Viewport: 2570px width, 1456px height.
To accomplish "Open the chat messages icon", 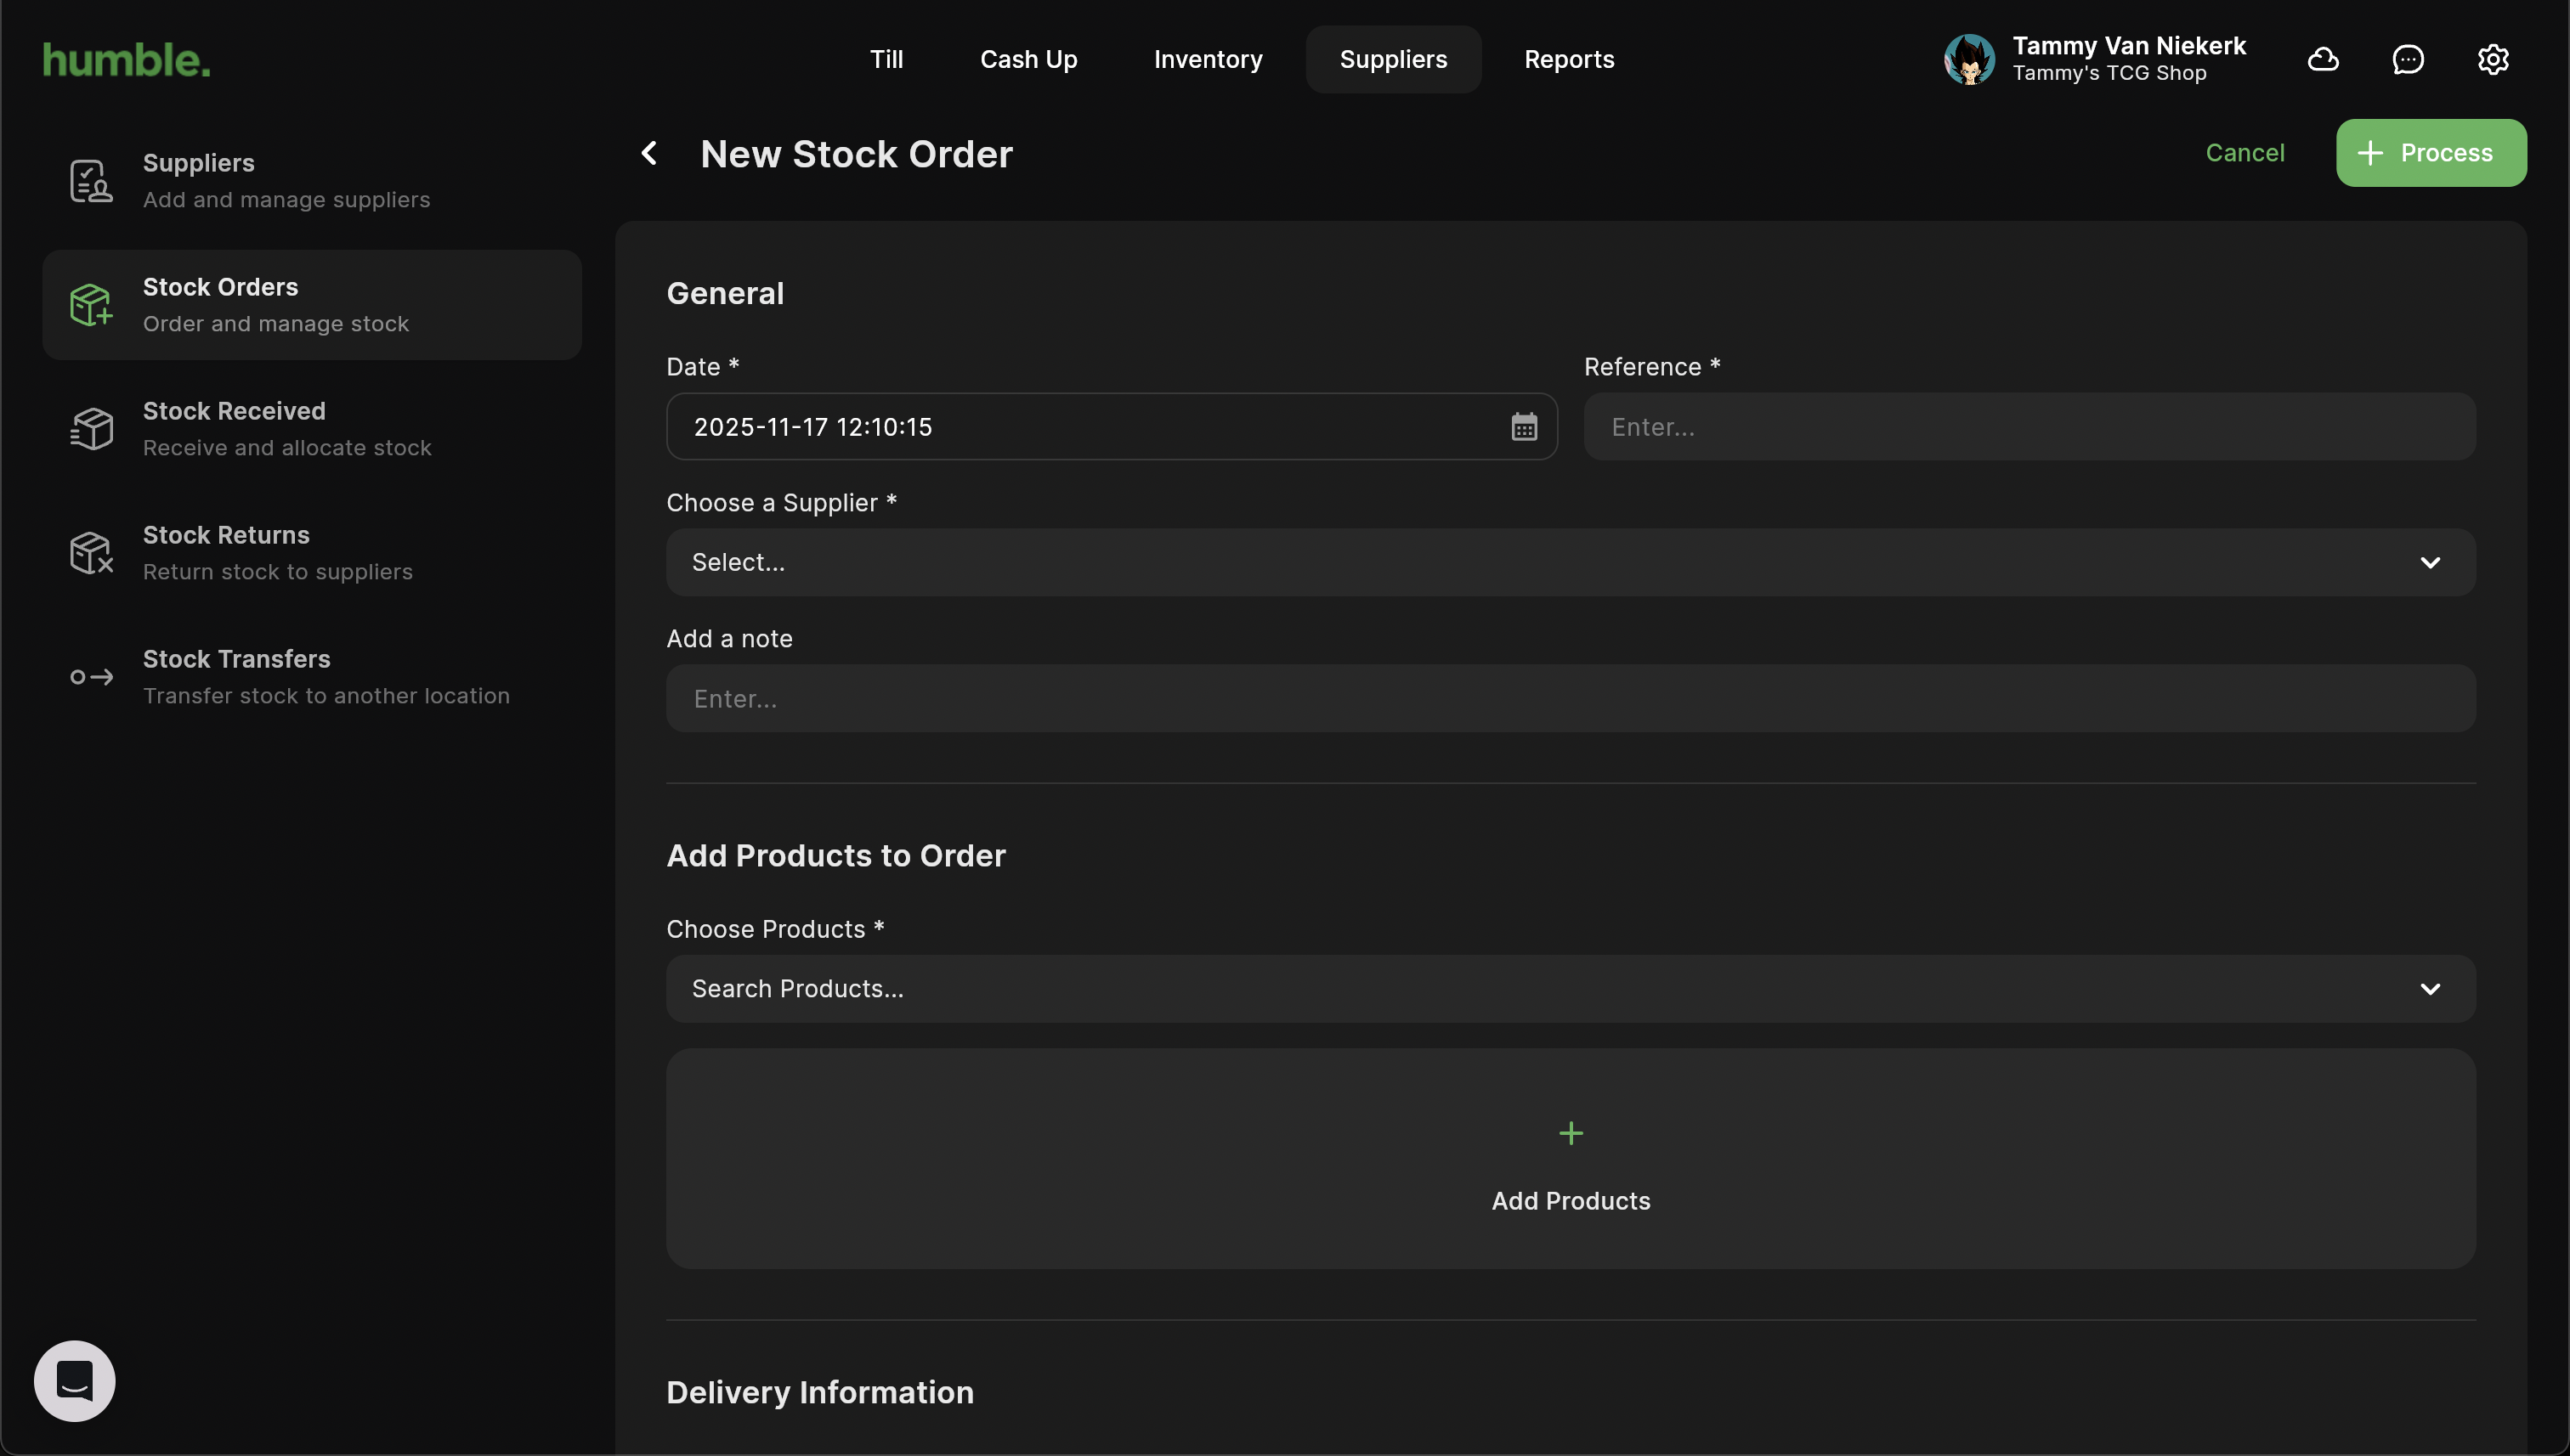I will click(2407, 60).
